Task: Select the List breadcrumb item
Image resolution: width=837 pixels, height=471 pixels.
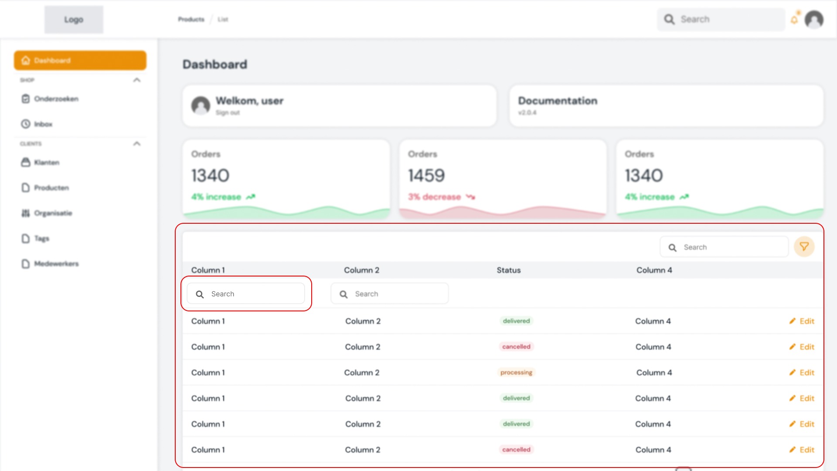Action: pyautogui.click(x=223, y=19)
